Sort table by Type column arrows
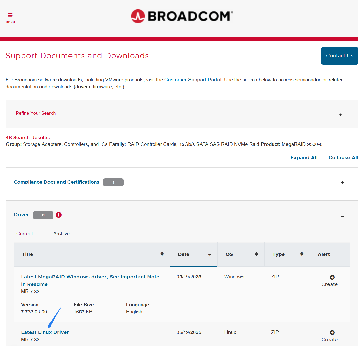Screen dimensions: 358x346 tap(302, 254)
